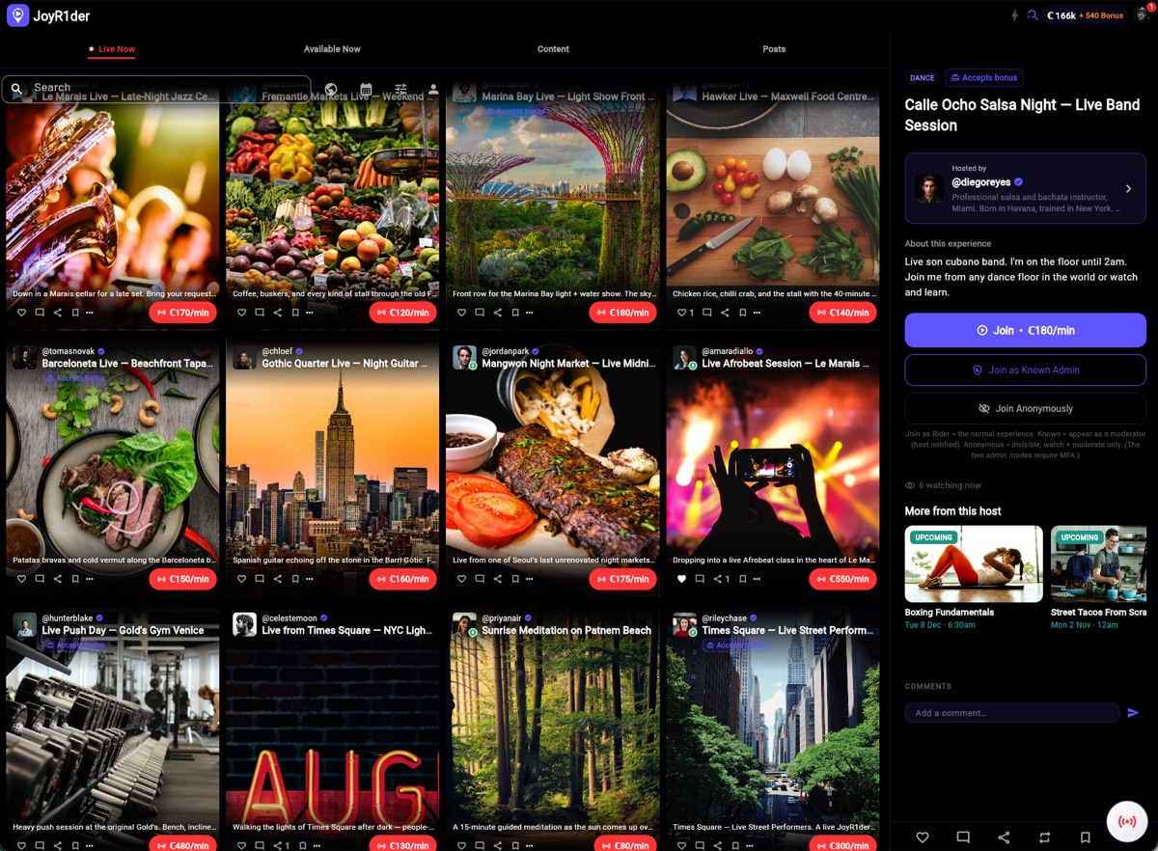Share the Barceloneta Live card
1158x851 pixels.
point(58,579)
